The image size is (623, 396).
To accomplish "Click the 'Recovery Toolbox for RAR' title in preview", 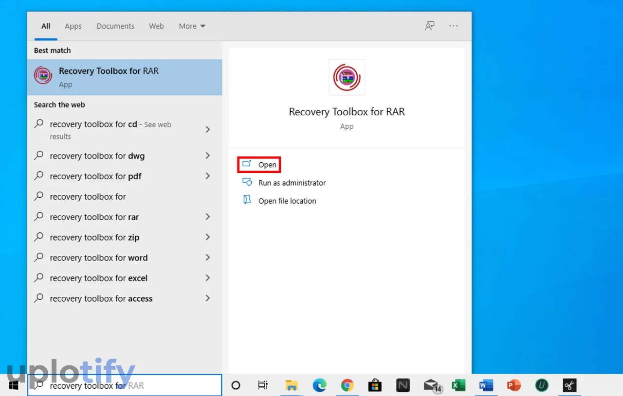I will (347, 112).
